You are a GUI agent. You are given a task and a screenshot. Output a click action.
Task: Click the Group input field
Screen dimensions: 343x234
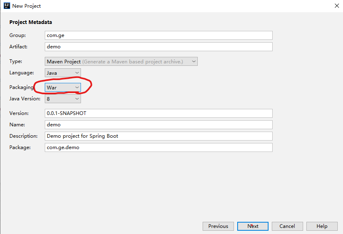[159, 35]
